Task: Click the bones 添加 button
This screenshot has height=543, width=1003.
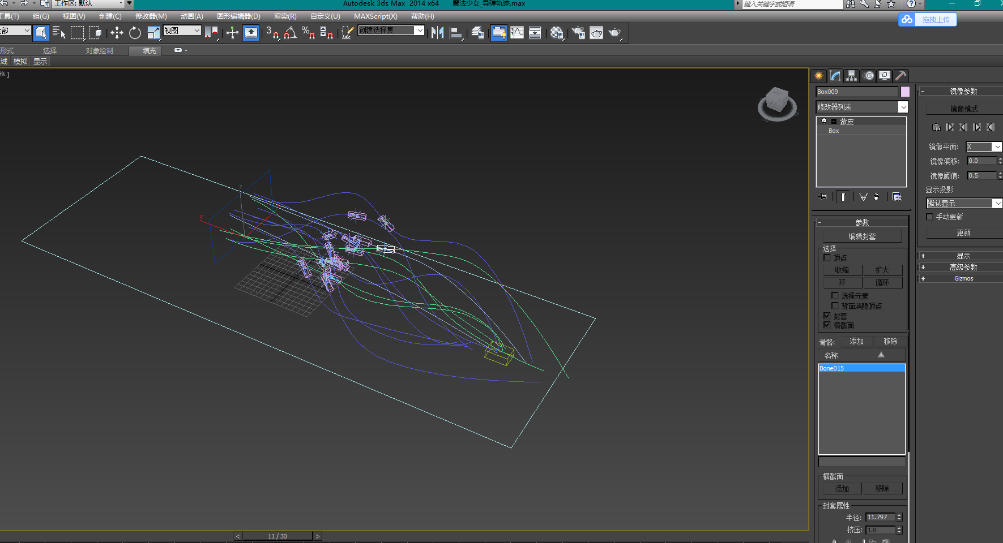Action: pyautogui.click(x=856, y=342)
